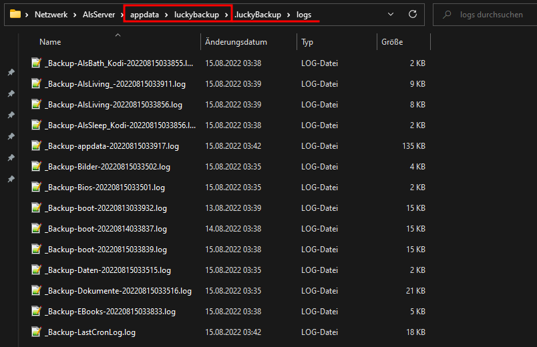Select file icon of _Backup-AlsSleep_Kodi log
The image size is (537, 347).
point(36,125)
